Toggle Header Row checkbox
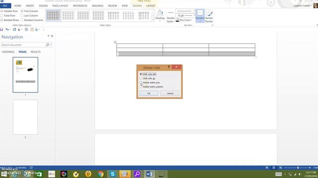 coord(1,11)
